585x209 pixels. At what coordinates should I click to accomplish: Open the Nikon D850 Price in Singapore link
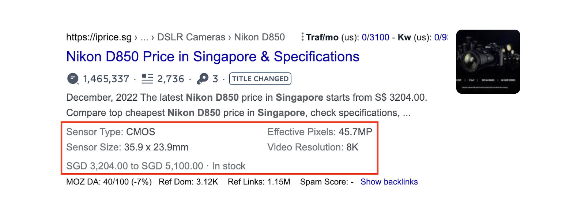(213, 57)
